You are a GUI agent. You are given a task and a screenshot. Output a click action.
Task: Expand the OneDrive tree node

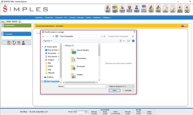pyautogui.click(x=42, y=77)
